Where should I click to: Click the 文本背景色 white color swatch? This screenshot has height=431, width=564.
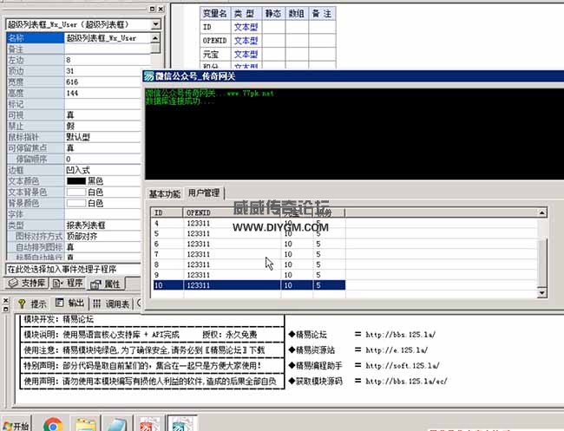tap(76, 192)
